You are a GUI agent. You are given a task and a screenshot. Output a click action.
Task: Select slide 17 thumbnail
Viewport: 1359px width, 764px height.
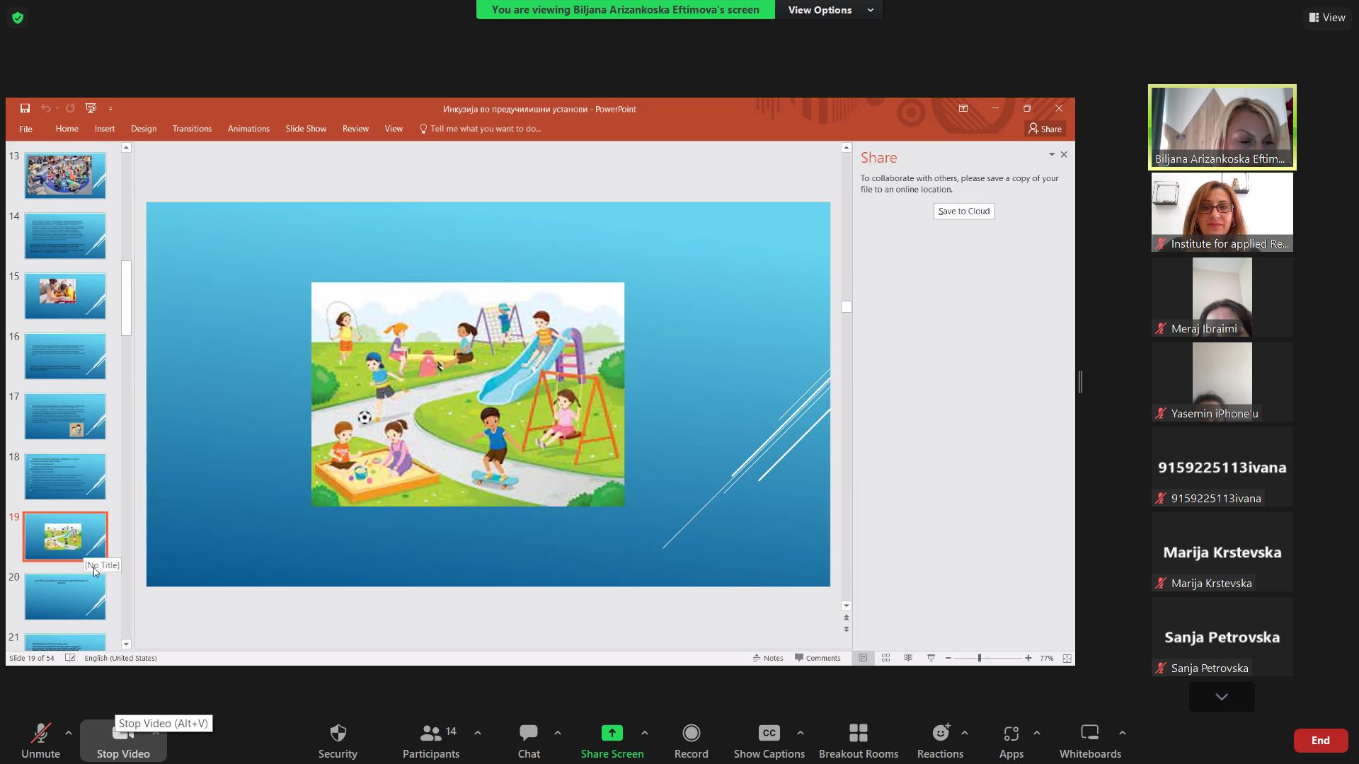coord(65,416)
